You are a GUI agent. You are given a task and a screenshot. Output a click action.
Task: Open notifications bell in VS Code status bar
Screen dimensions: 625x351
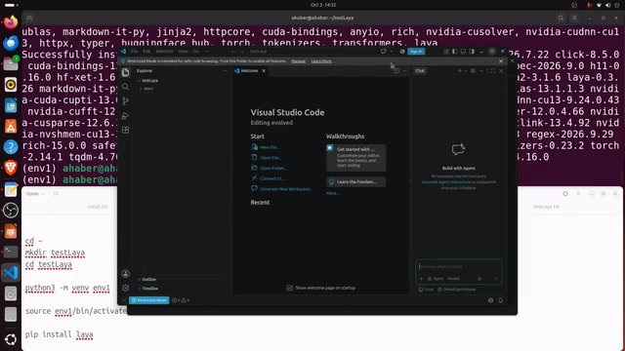(x=501, y=300)
